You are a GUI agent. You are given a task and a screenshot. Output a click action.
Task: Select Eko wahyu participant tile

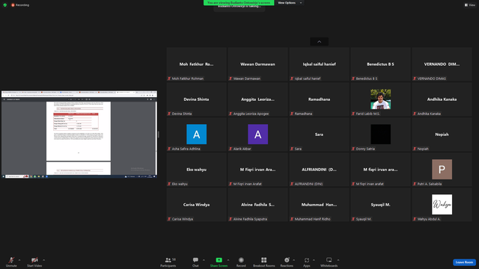pyautogui.click(x=196, y=170)
